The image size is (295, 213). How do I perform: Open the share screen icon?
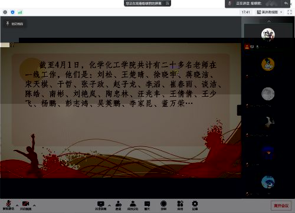pyautogui.click(x=101, y=205)
